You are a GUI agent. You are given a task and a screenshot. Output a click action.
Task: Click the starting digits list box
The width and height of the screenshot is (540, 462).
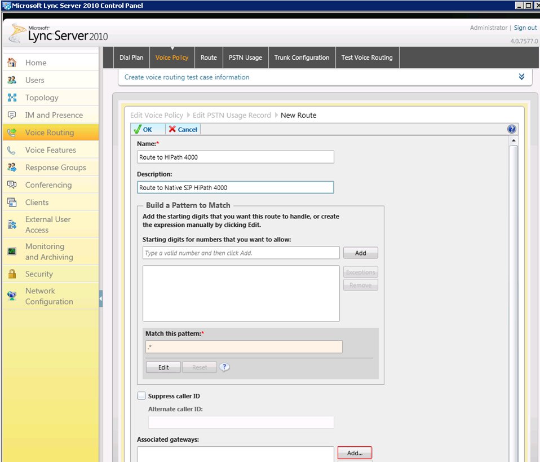click(x=241, y=293)
